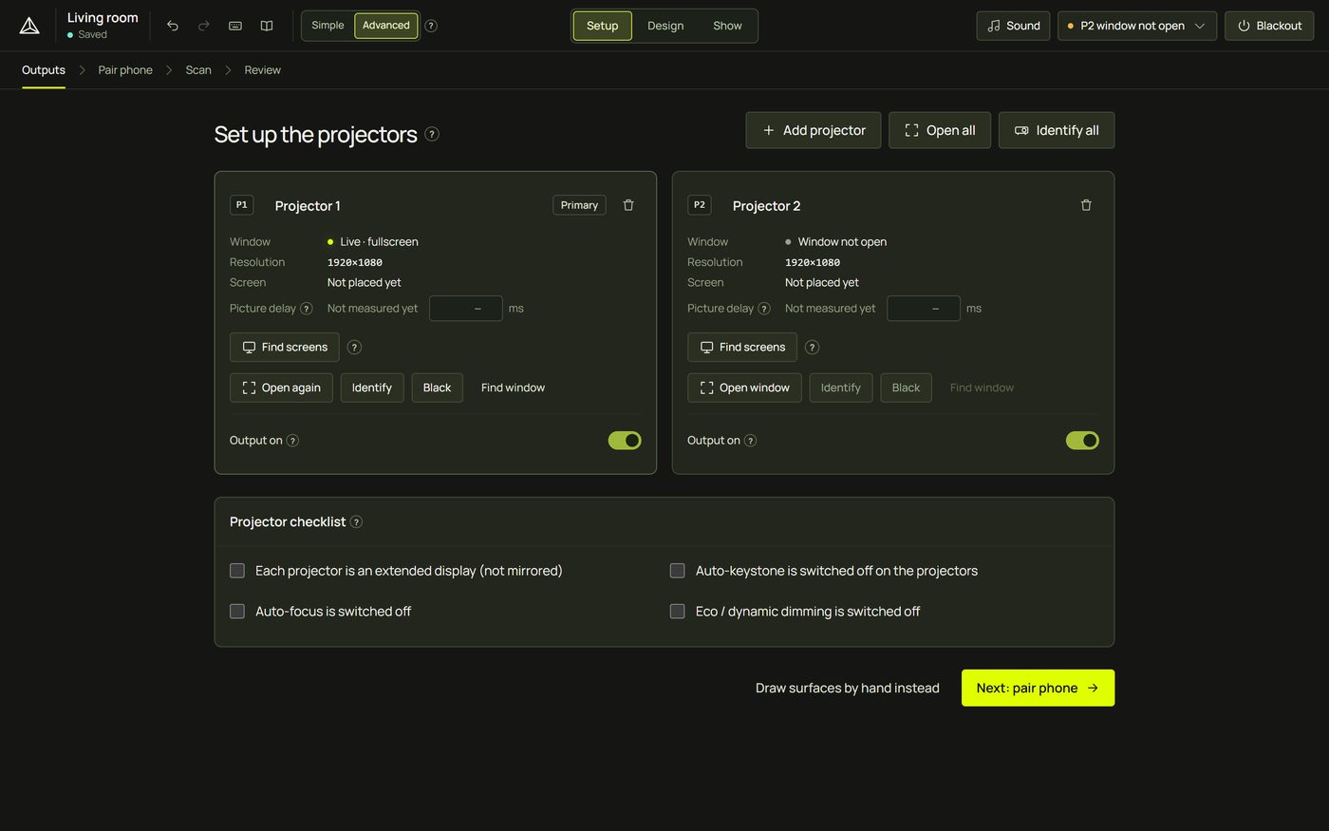Viewport: 1329px width, 831px height.
Task: Toggle Output on for Projector 1
Action: click(x=625, y=441)
